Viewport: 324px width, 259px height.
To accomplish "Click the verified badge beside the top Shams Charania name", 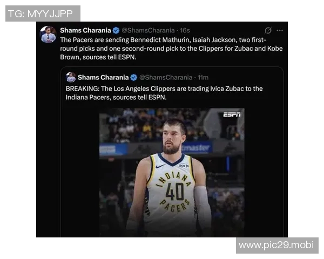I will [116, 31].
